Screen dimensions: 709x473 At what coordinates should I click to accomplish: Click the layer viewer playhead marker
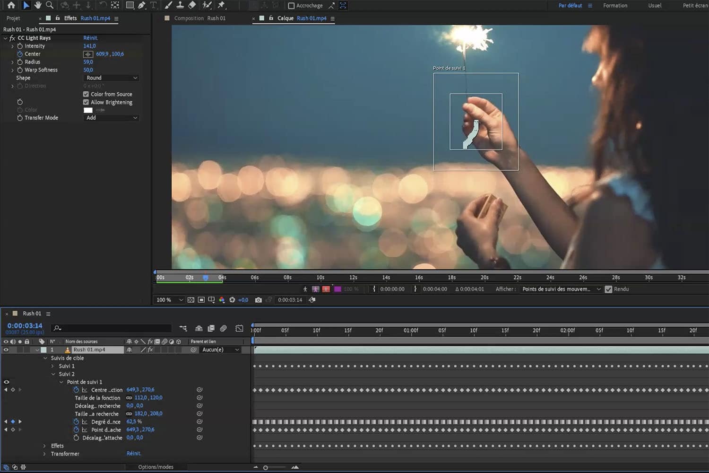pos(206,278)
